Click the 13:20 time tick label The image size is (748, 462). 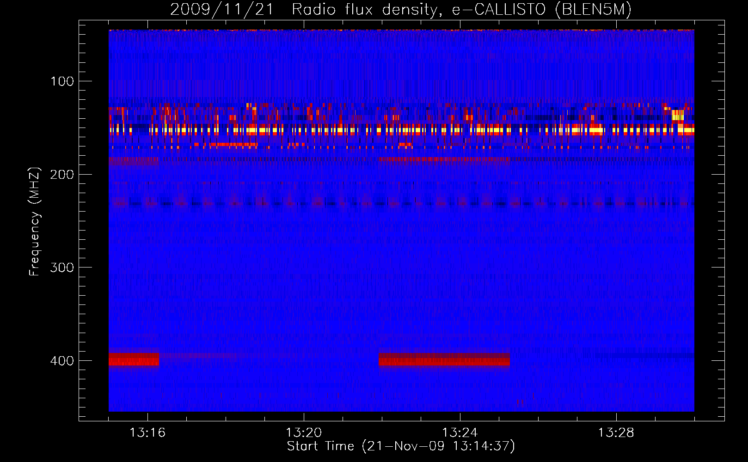[304, 432]
